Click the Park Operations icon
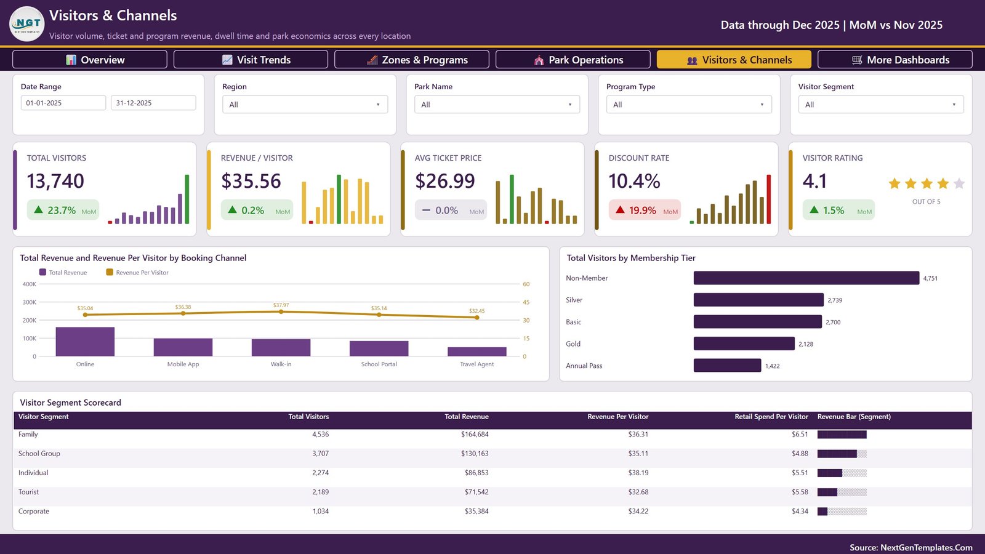The image size is (985, 554). tap(539, 60)
